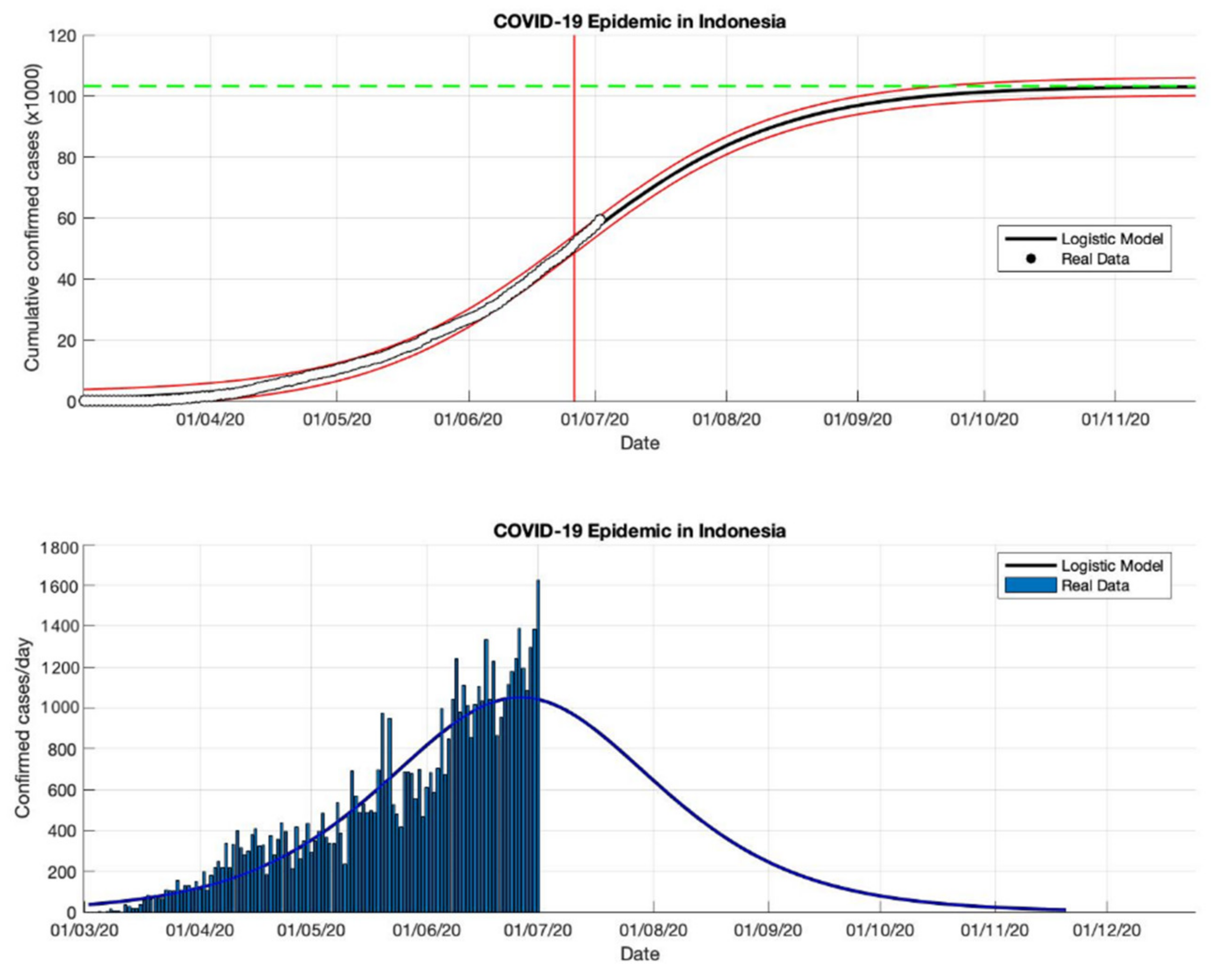Click the 120 tick on top y-axis
The height and width of the screenshot is (974, 1211).
pyautogui.click(x=62, y=36)
